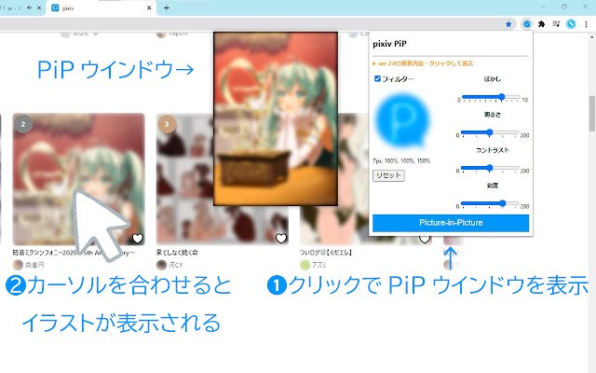
Task: Expand the ver 2.0の更新内容 update notes
Action: tap(423, 63)
